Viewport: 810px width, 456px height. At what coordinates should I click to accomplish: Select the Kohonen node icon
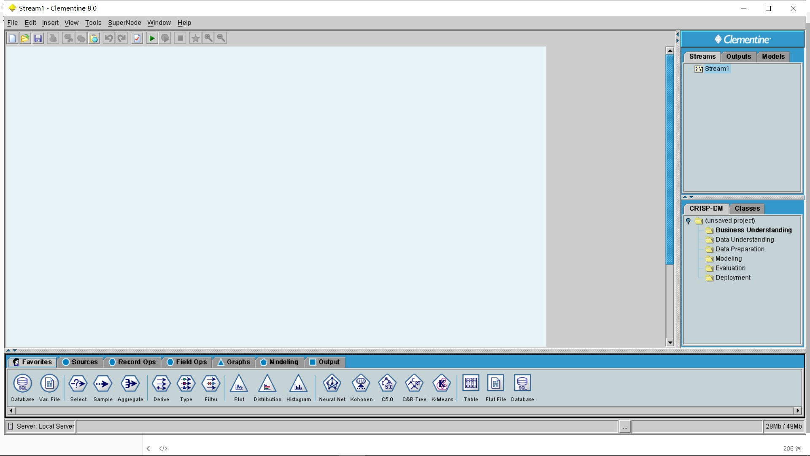361,383
